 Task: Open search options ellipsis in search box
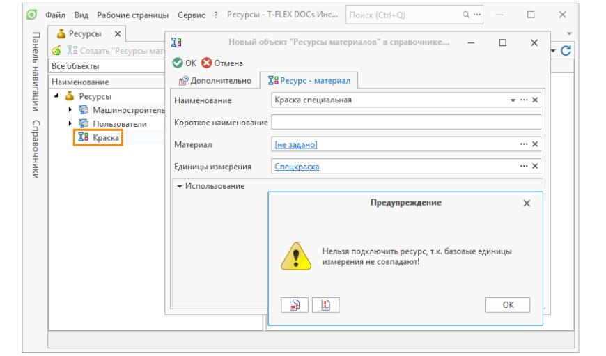pyautogui.click(x=477, y=15)
